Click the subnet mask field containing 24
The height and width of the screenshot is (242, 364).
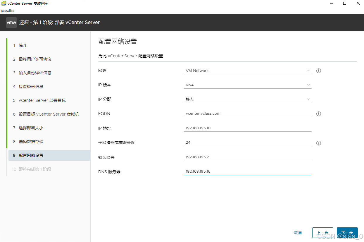point(248,143)
